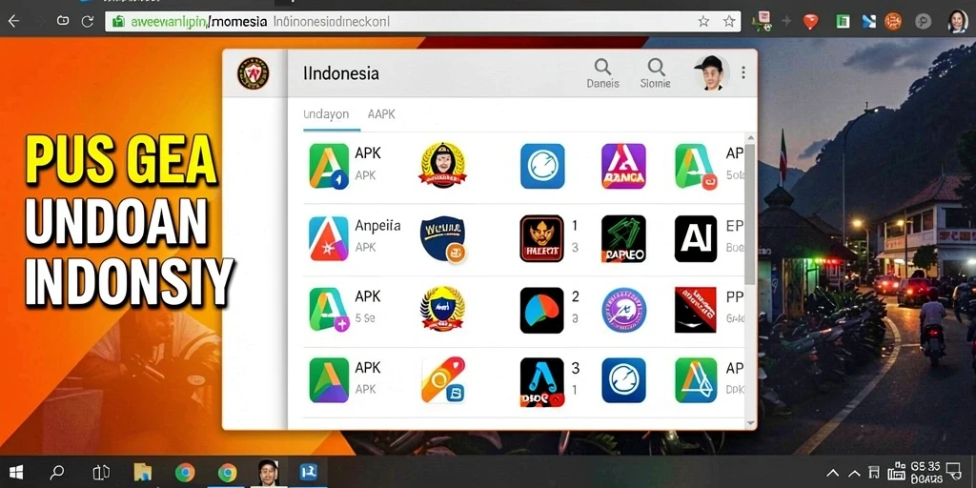
Task: Switch to the undayon tab
Action: coord(326,114)
